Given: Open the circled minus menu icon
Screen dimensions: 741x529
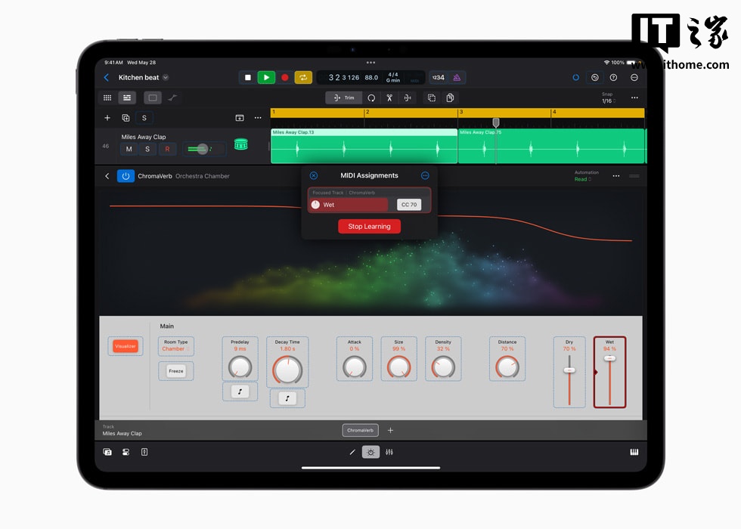Looking at the screenshot, I should click(634, 77).
